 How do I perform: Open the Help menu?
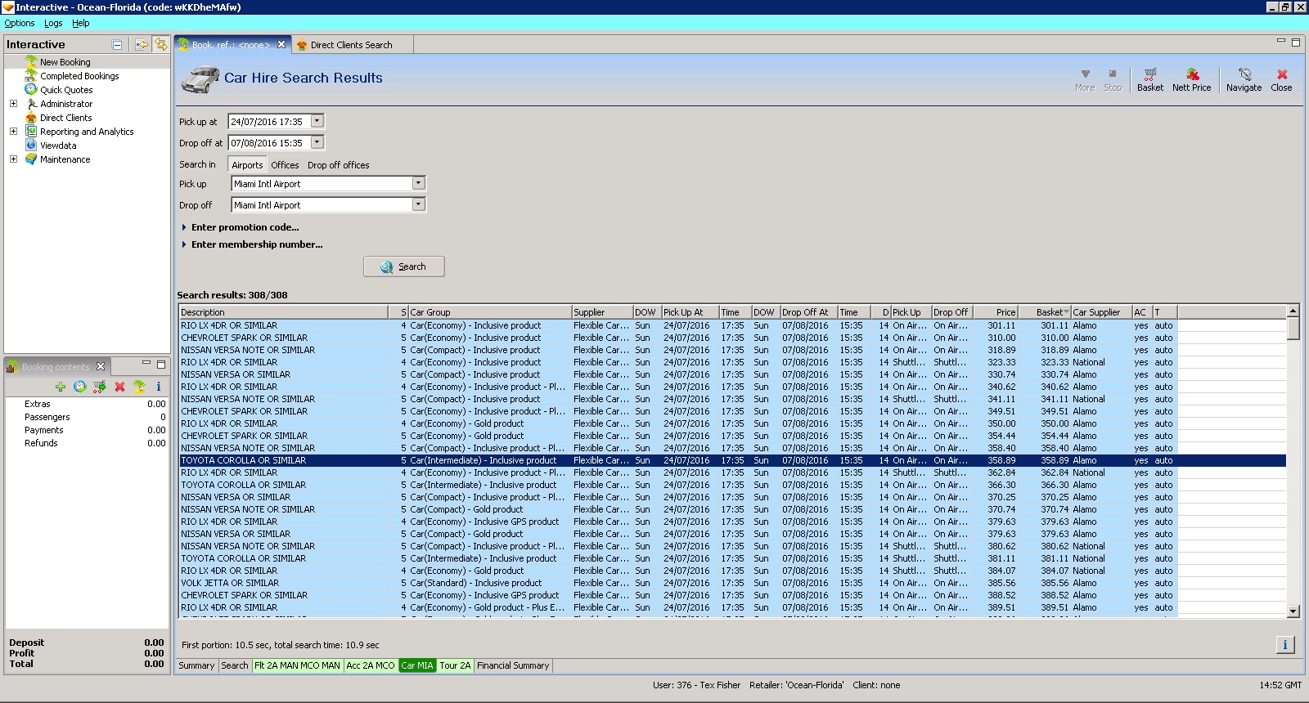pos(81,23)
